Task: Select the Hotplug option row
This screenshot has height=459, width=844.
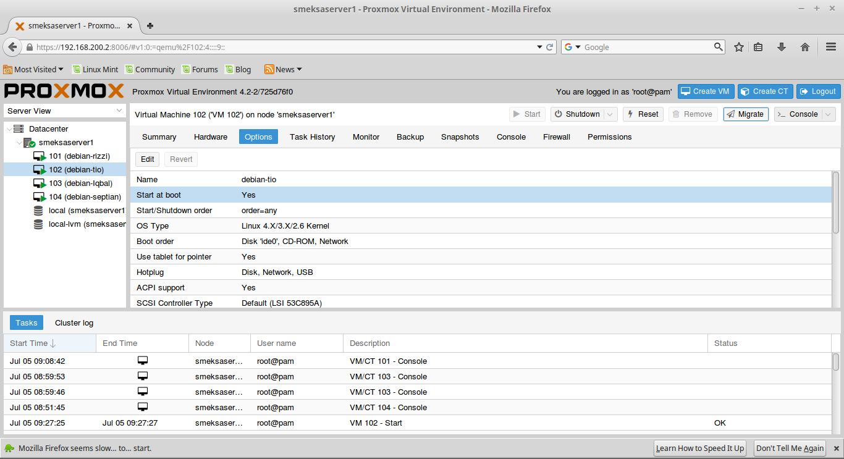Action: [x=481, y=272]
